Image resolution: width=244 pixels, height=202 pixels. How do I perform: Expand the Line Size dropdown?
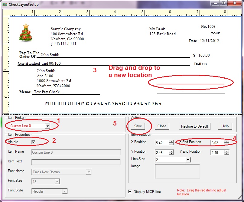tap(188, 159)
